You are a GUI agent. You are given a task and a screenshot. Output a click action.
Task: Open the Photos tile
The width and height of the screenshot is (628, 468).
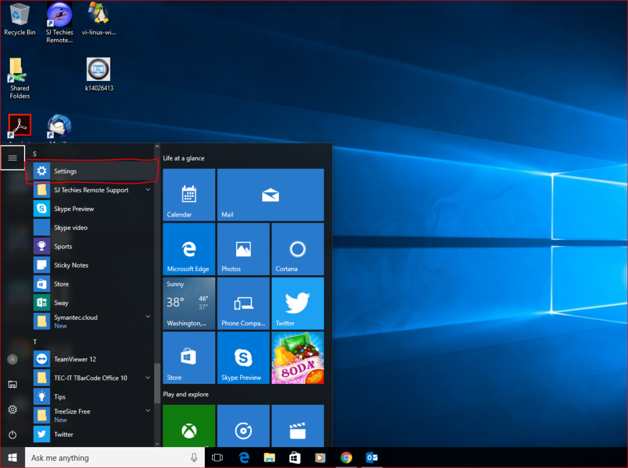pos(243,248)
